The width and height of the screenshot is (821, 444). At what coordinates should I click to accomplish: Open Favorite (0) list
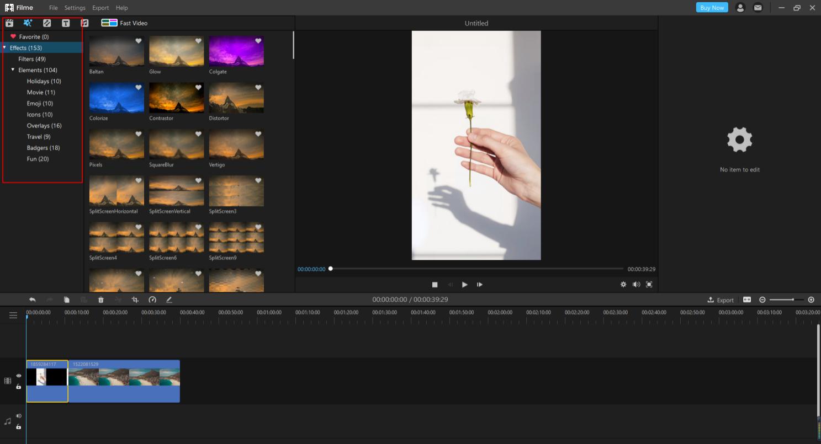pos(34,37)
